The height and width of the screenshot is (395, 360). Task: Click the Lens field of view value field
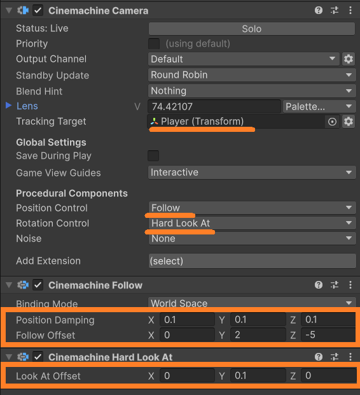click(214, 106)
